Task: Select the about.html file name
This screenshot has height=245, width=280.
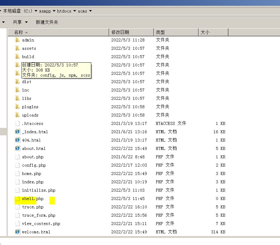Action: point(34,148)
